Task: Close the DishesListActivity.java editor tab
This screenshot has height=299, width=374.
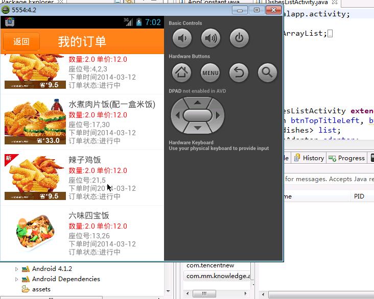Action: click(x=335, y=3)
